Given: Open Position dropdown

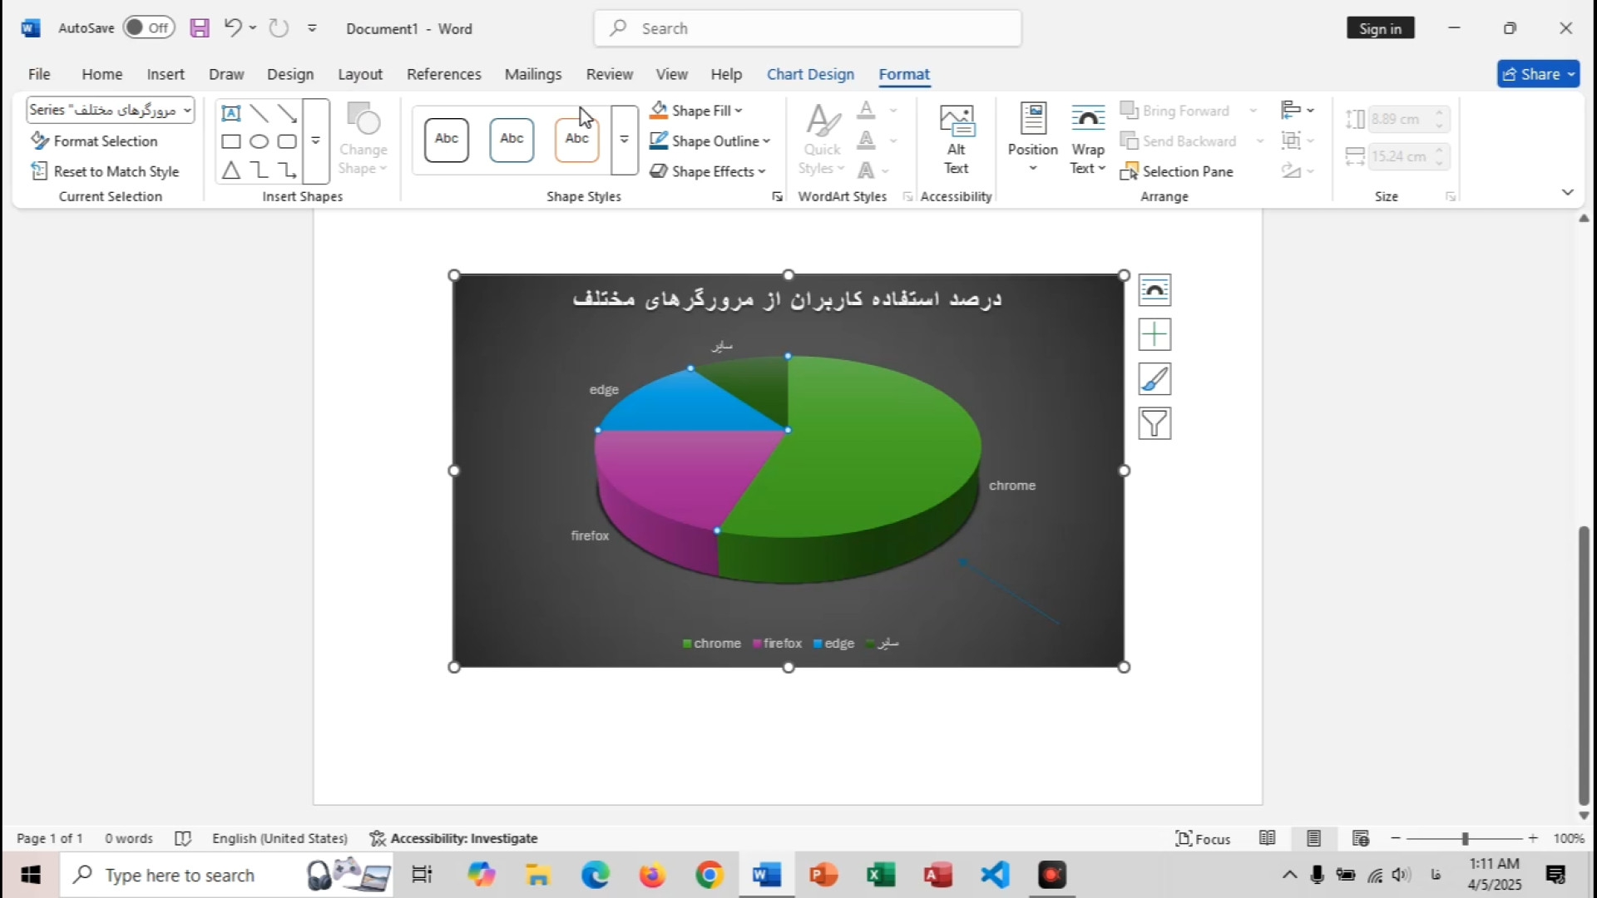Looking at the screenshot, I should point(1033,140).
